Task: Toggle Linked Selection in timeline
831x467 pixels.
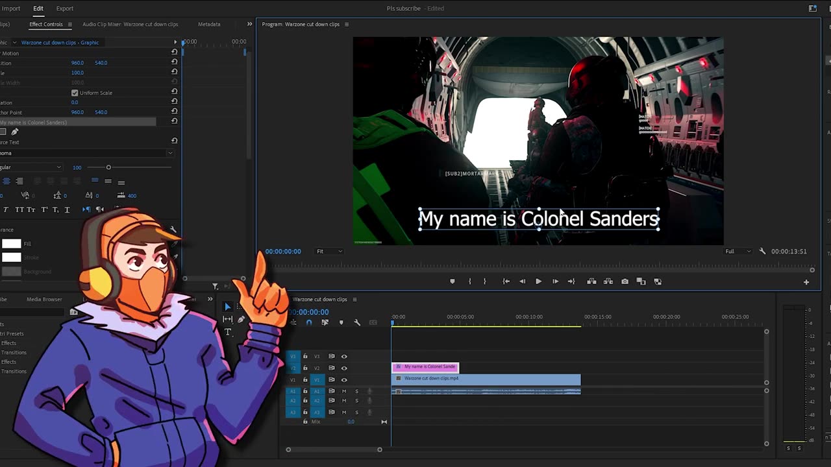Action: click(325, 322)
